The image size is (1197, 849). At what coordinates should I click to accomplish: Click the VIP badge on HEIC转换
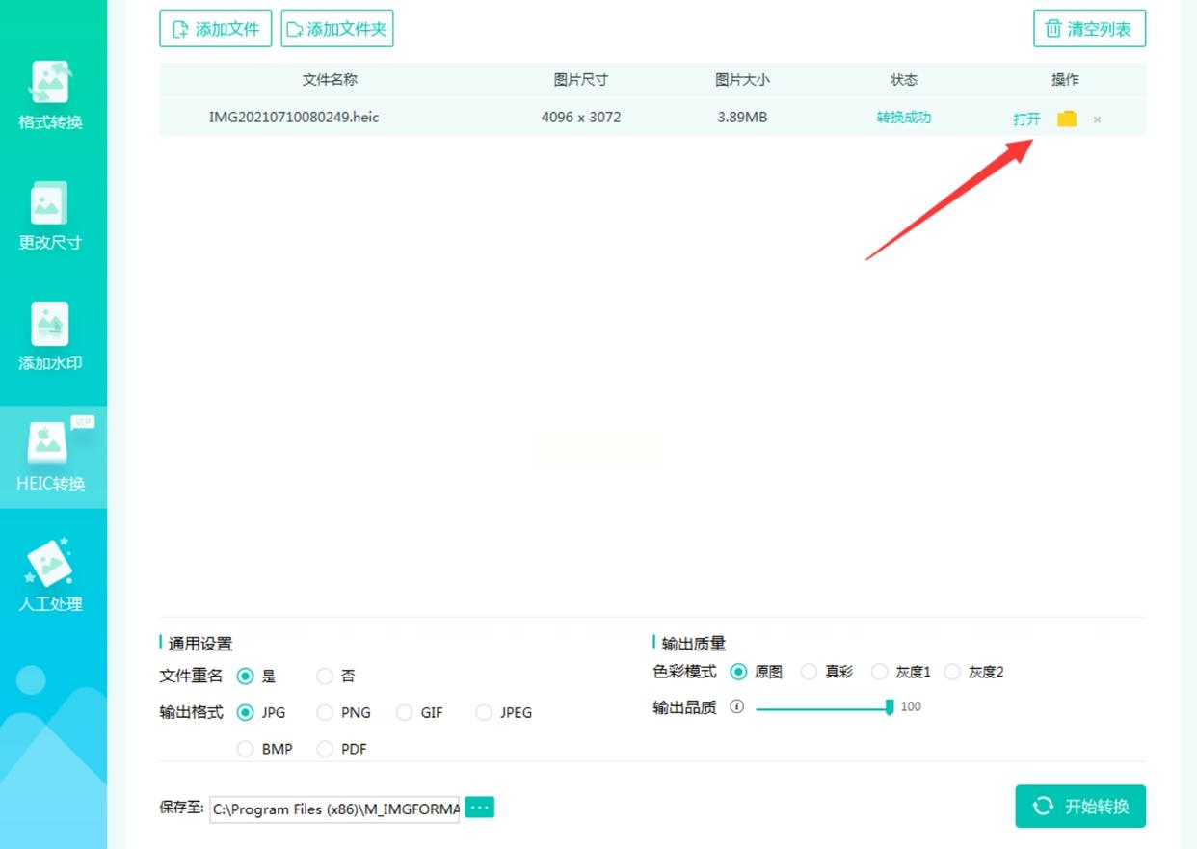click(83, 422)
